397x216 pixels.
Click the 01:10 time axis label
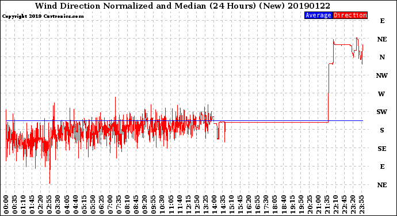23,204
